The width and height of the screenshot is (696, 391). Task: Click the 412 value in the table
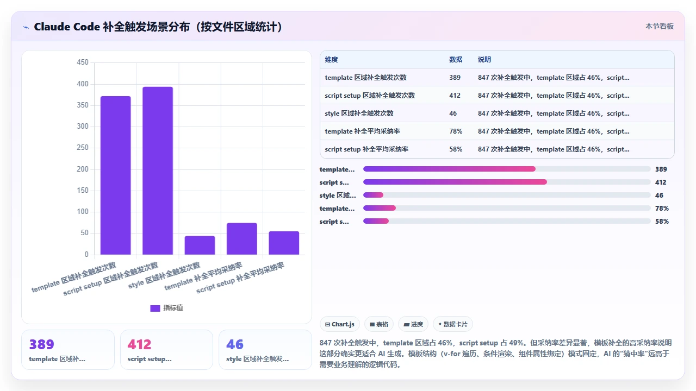point(455,96)
